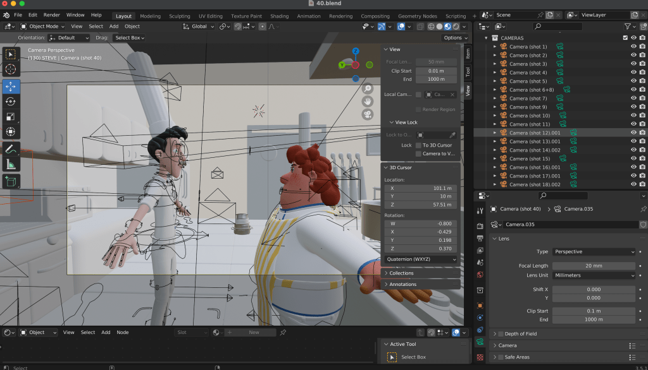The height and width of the screenshot is (370, 648).
Task: Click the Focal Length 20 mm field
Action: 594,266
